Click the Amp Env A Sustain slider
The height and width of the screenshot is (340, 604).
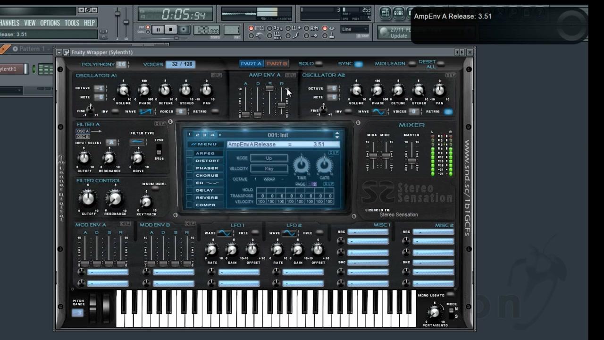(x=269, y=88)
